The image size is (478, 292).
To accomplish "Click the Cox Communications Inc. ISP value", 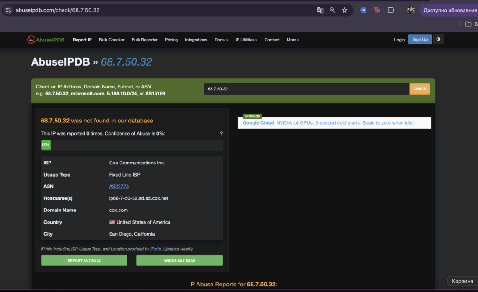I will pos(137,163).
